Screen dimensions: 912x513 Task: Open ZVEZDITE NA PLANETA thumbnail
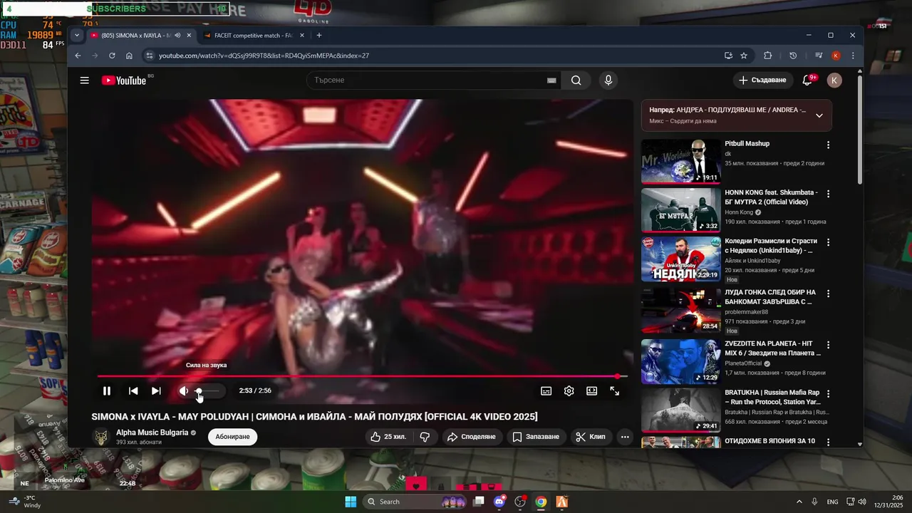[x=681, y=361]
